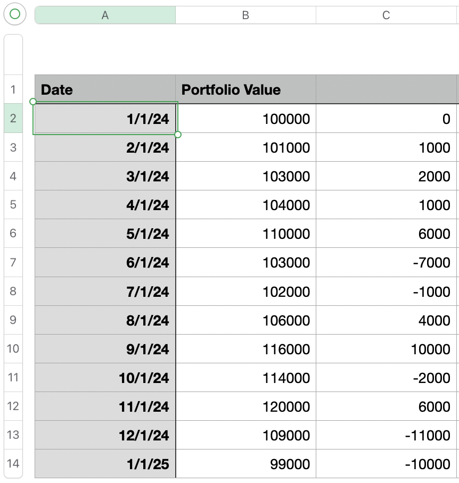Select column A header
Viewport: 459px width, 483px height.
coord(105,15)
